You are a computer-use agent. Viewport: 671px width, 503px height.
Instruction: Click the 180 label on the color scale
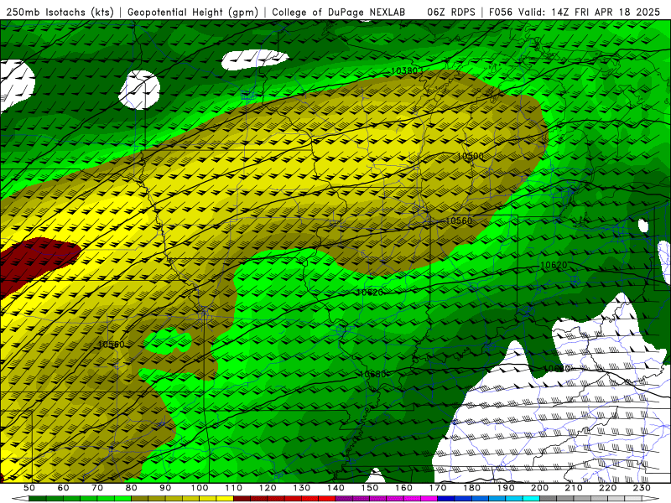click(472, 488)
